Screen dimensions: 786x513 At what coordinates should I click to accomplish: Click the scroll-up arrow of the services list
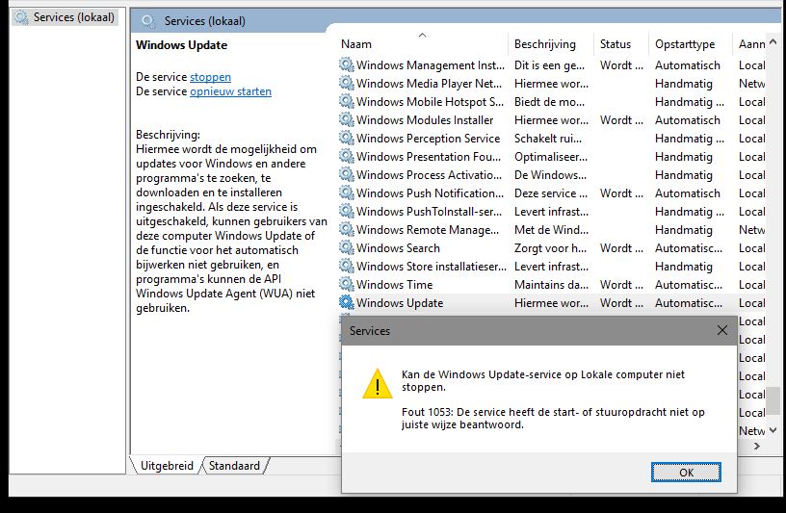click(773, 42)
